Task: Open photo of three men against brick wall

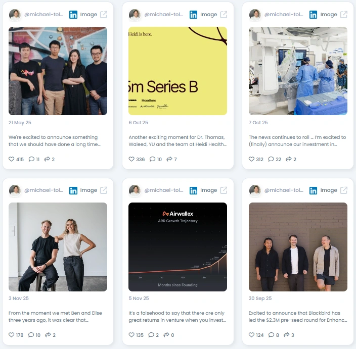Action: (x=298, y=247)
